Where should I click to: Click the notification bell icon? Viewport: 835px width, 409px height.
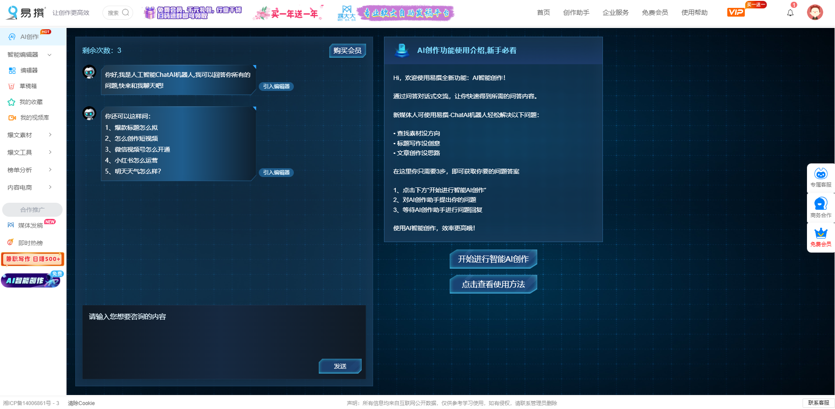(x=790, y=13)
